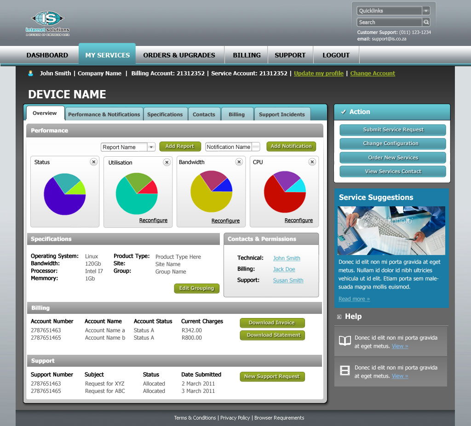This screenshot has width=471, height=426.
Task: Close the CPU chart widget
Action: (x=312, y=162)
